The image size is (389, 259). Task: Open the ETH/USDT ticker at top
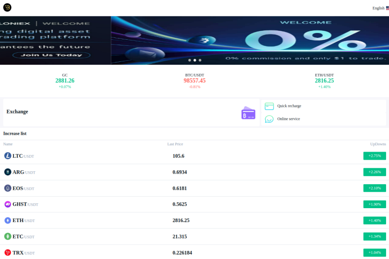(x=324, y=81)
